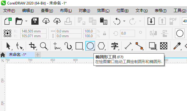
Task: Open the undo history dropdown arrow
Action: pos(124,21)
